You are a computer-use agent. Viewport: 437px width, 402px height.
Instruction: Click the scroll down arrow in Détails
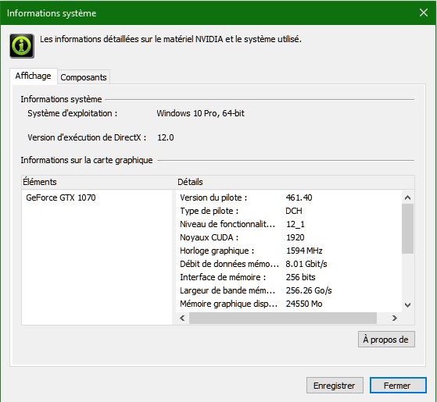407,305
